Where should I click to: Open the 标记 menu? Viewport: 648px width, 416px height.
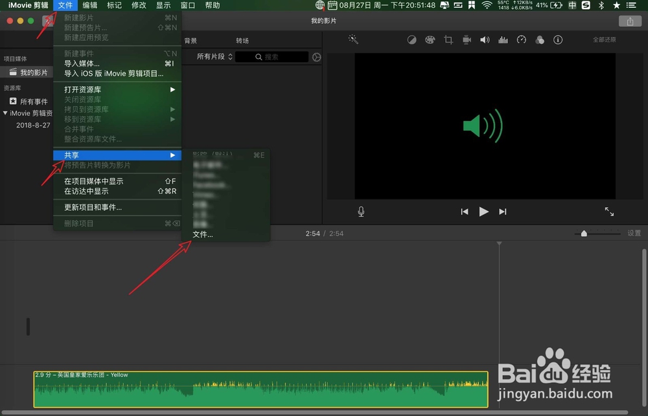(x=114, y=5)
